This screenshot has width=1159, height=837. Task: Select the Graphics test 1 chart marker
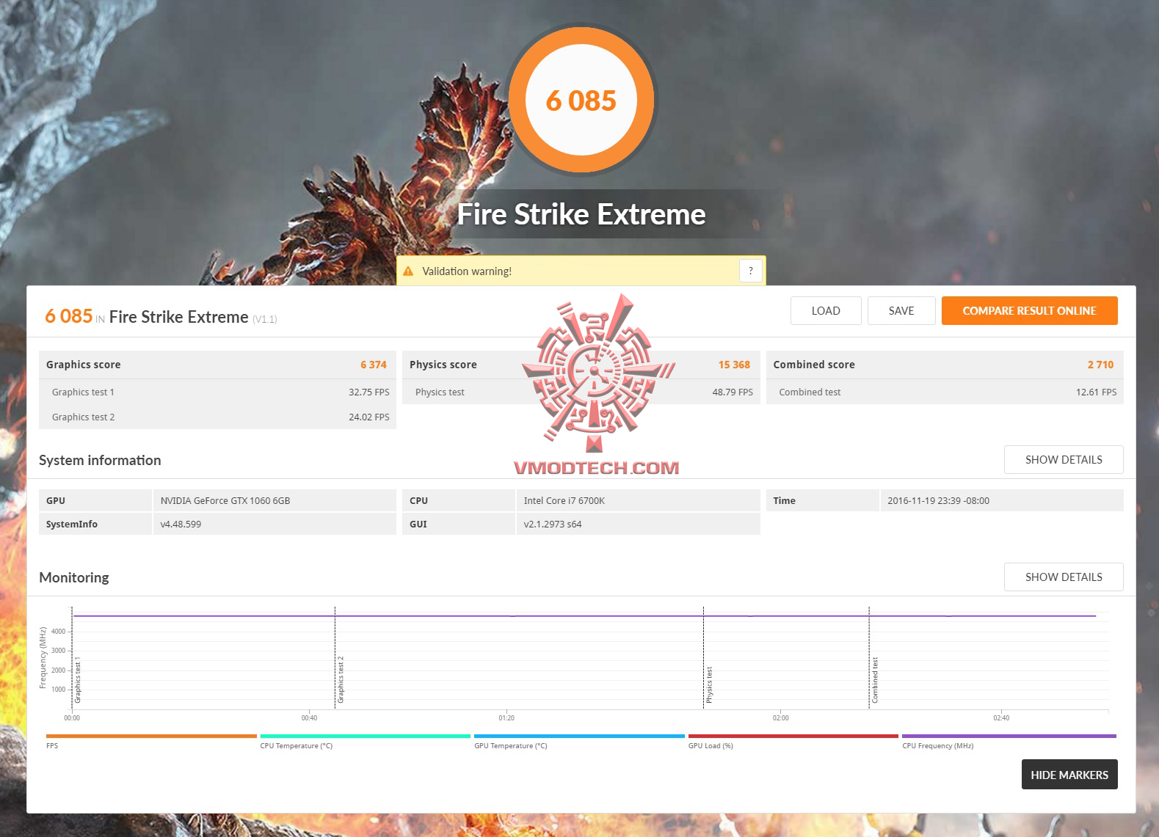pyautogui.click(x=78, y=681)
